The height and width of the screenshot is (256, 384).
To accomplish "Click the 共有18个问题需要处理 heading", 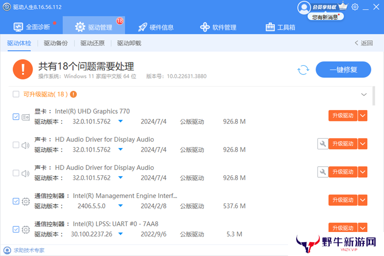I will 86,66.
